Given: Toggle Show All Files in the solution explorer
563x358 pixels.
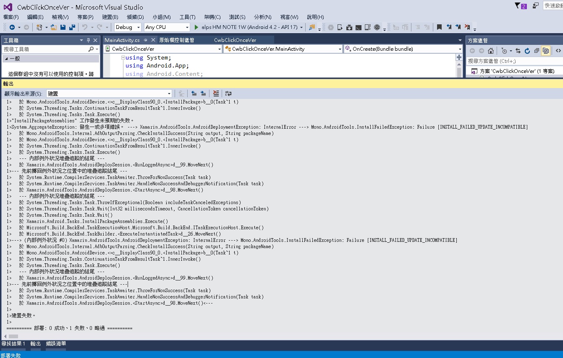Looking at the screenshot, I should pyautogui.click(x=546, y=51).
